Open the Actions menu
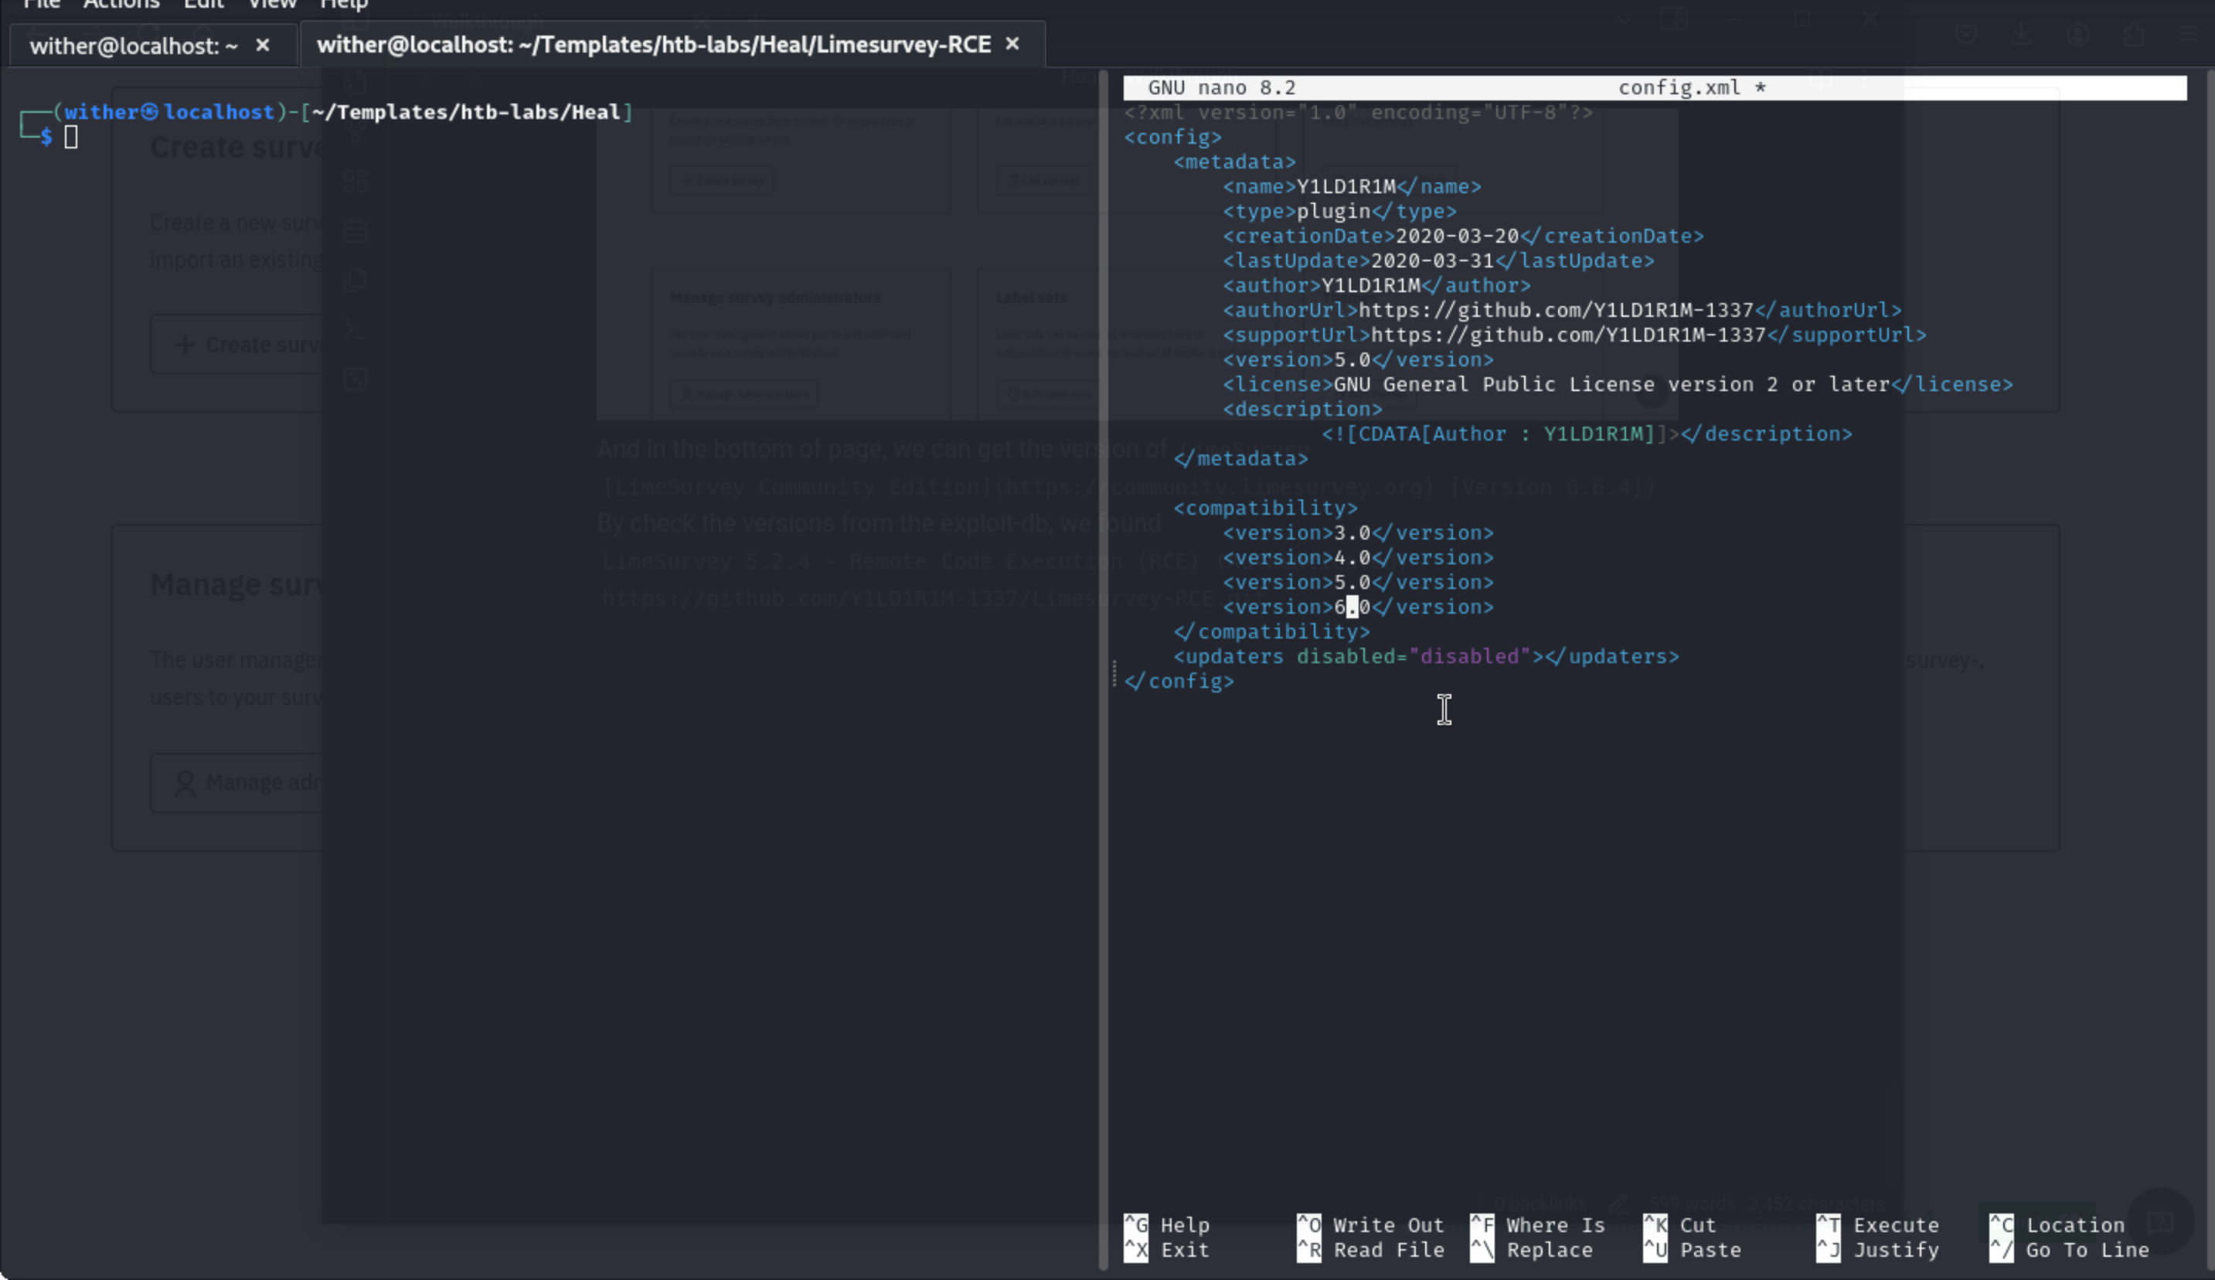2215x1280 pixels. tap(121, 5)
